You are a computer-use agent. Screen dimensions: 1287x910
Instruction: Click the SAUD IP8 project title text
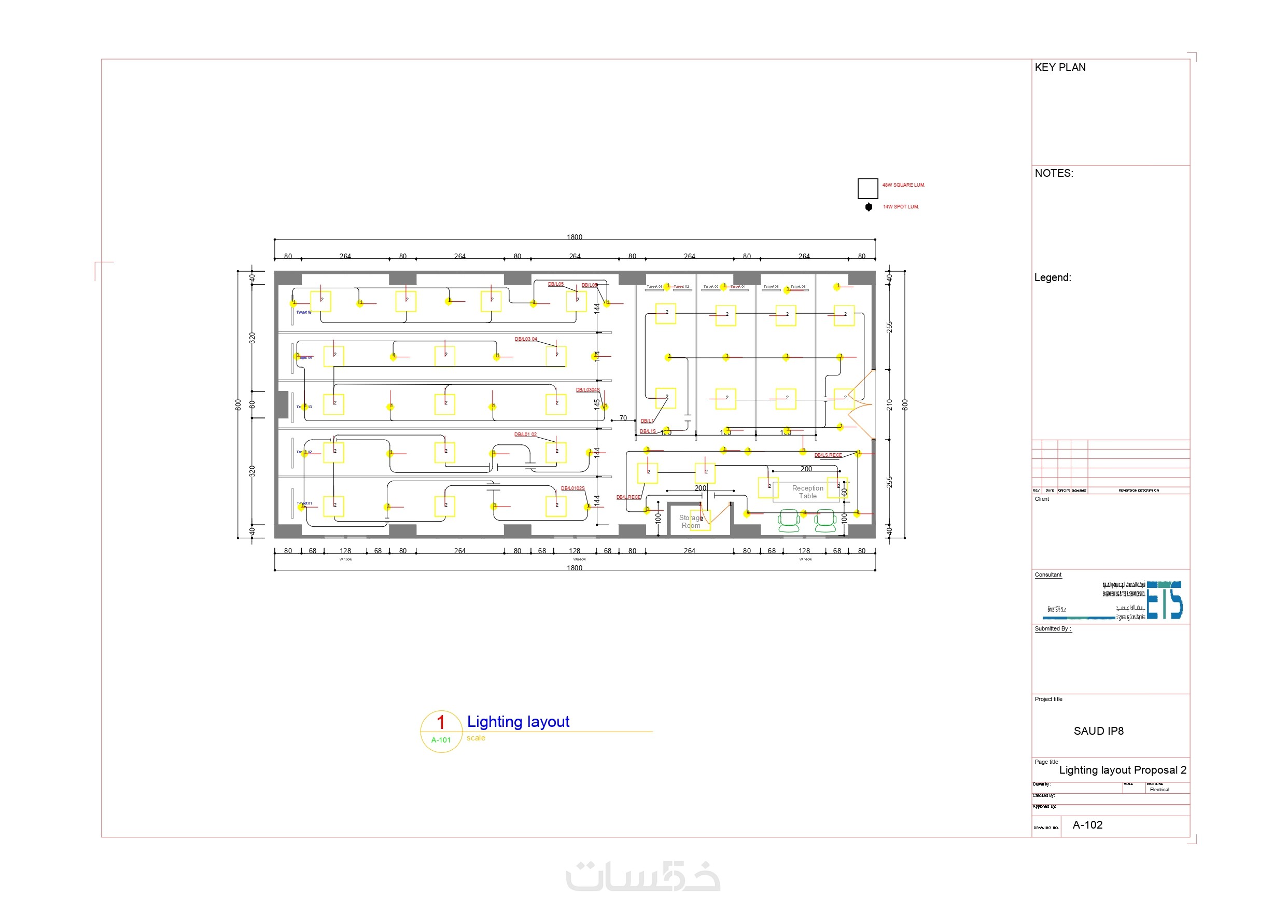coord(1098,731)
